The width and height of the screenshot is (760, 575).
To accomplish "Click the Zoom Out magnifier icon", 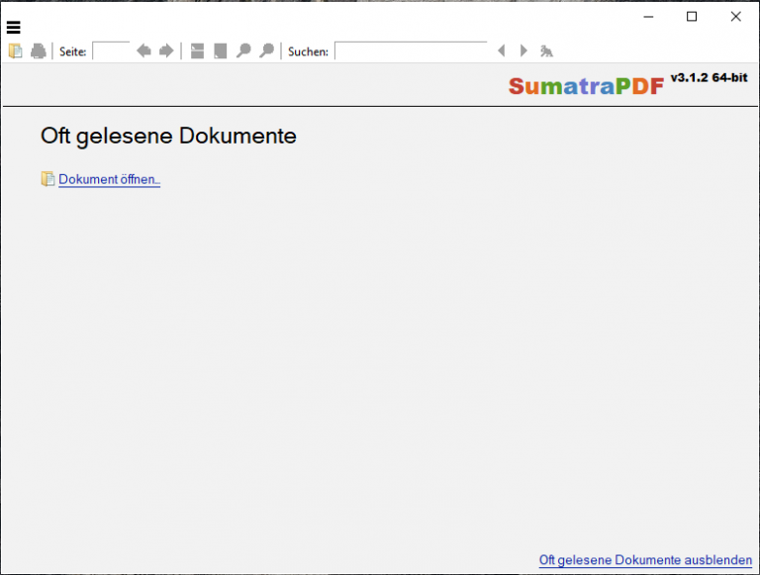I will pos(243,50).
